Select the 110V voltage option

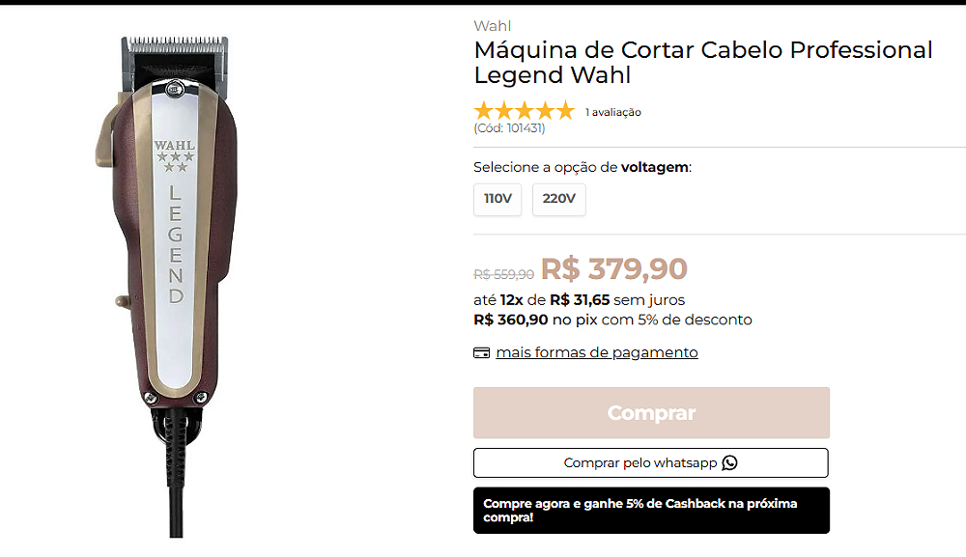click(x=497, y=199)
